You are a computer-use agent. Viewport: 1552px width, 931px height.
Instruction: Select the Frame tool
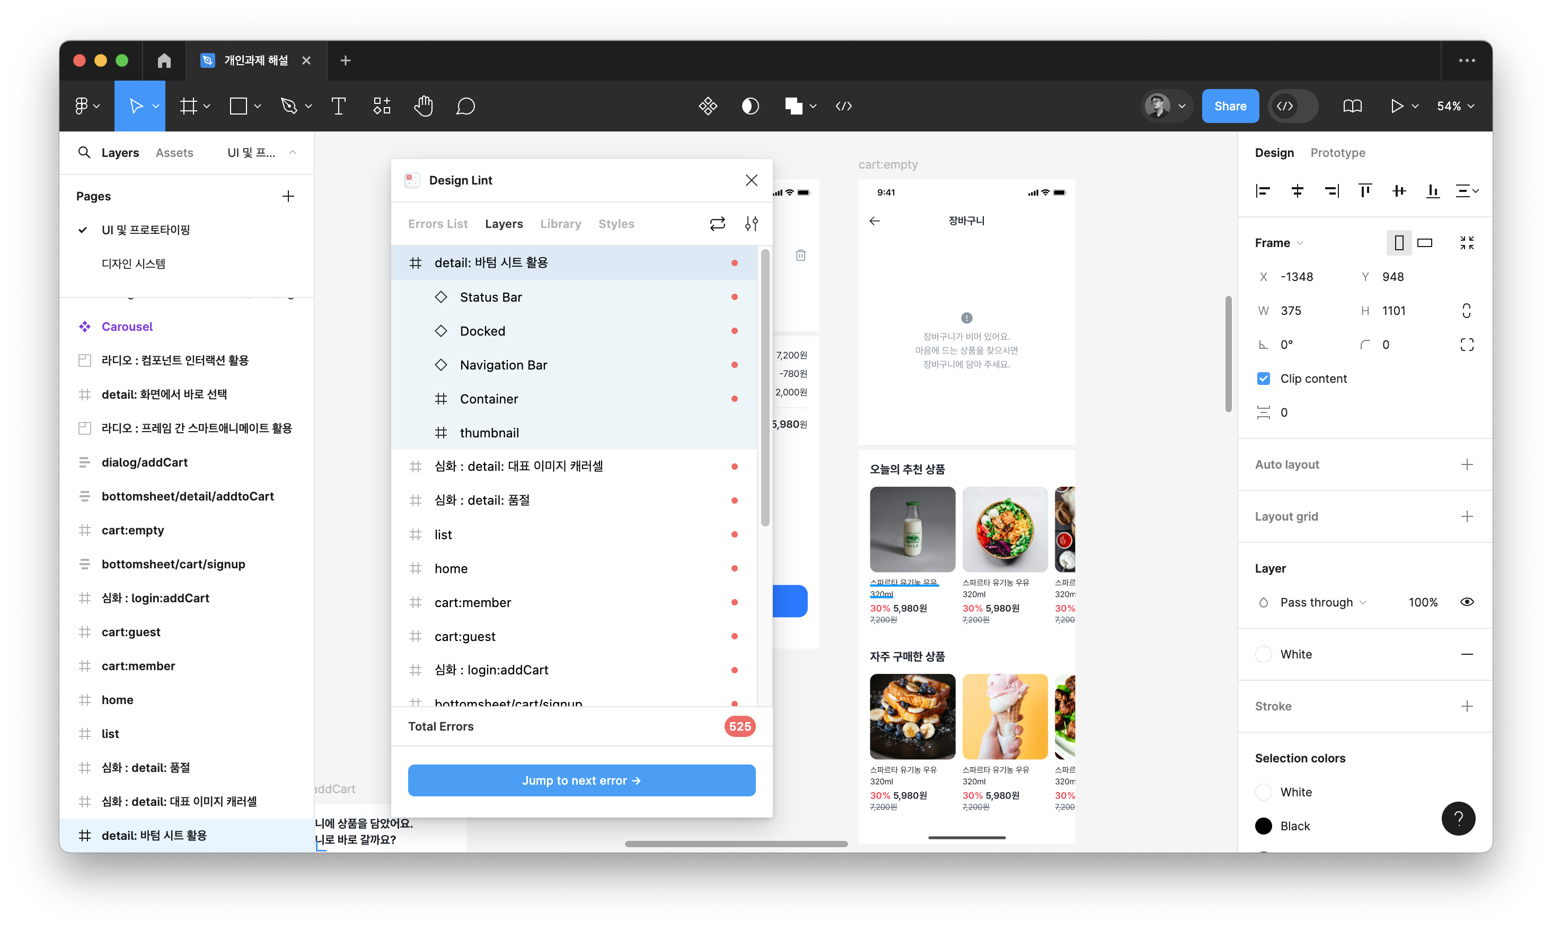point(188,106)
